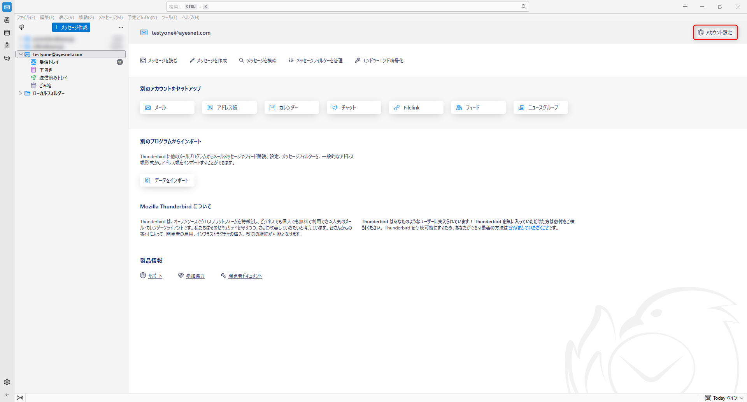Open the Calendar space icon

coord(7,33)
